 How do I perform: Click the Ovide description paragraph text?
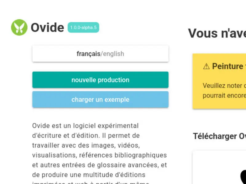point(100,150)
